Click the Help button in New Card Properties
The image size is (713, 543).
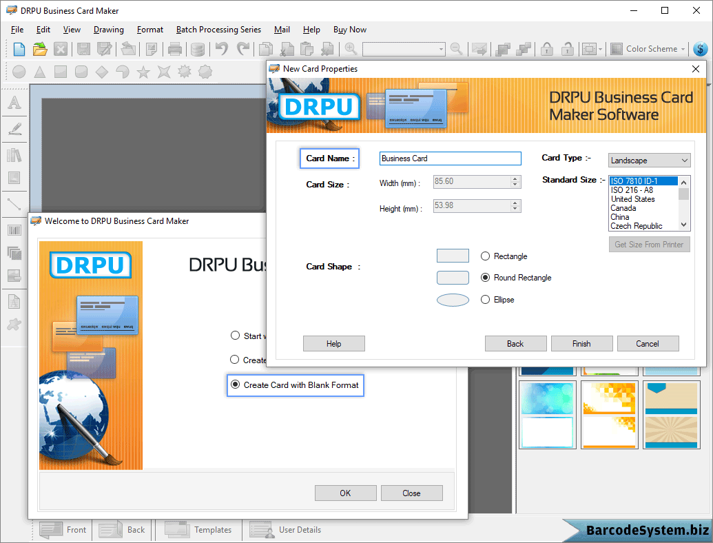(x=333, y=343)
